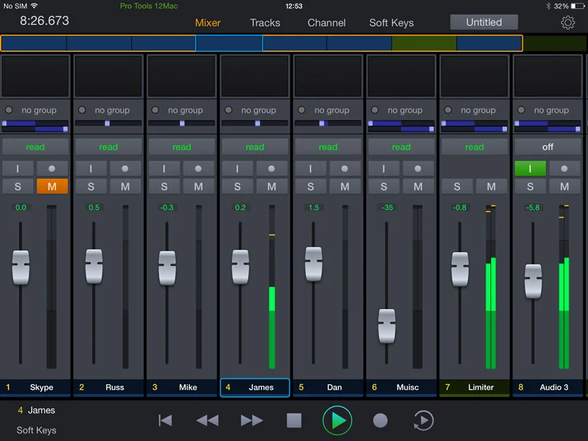Change automation mode from off on Audio 3
Viewport: 588px width, 441px height.
click(x=547, y=147)
